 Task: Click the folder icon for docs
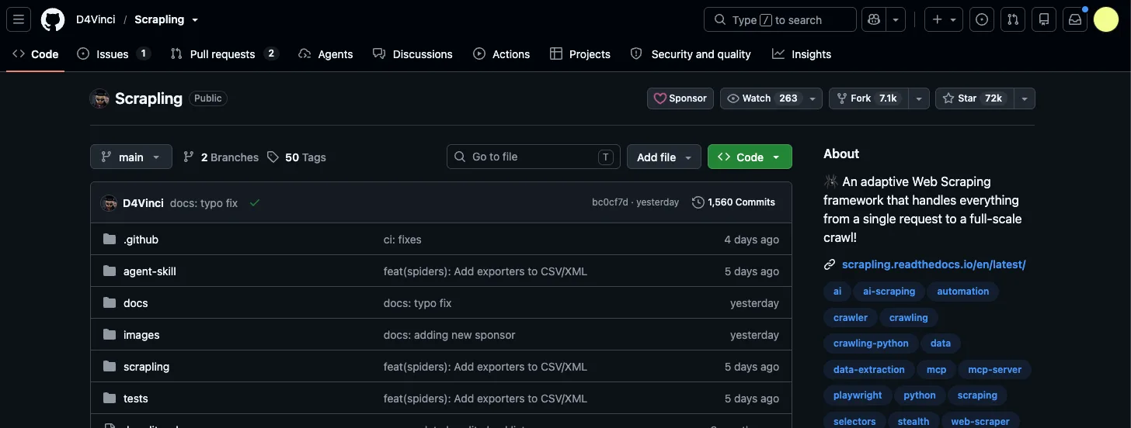pyautogui.click(x=110, y=303)
